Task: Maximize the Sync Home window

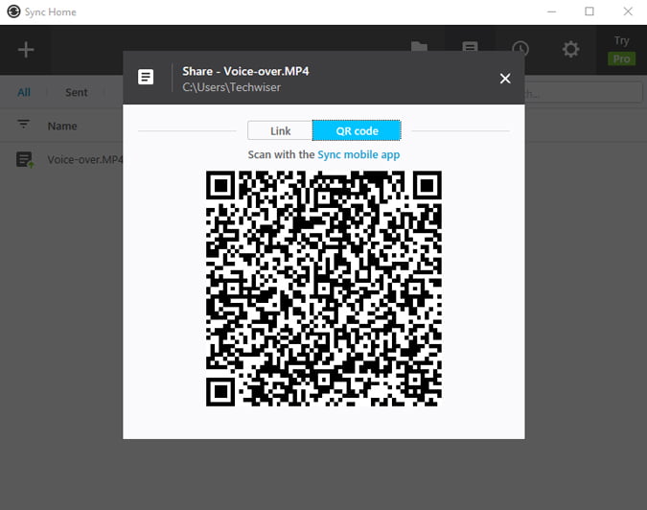Action: tap(589, 12)
